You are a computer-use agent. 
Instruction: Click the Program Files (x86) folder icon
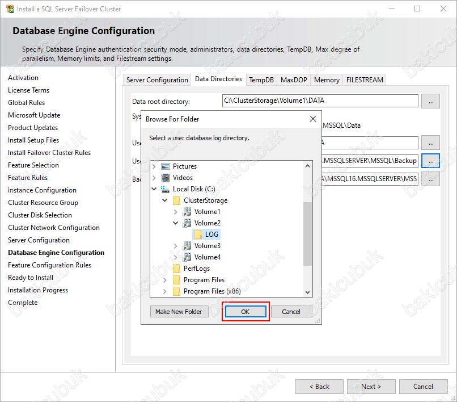(x=176, y=291)
